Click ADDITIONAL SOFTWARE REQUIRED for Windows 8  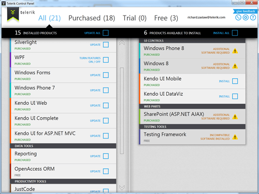[215, 66]
